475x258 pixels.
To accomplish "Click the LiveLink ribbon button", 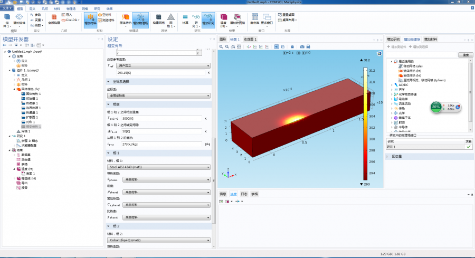I will (71, 20).
